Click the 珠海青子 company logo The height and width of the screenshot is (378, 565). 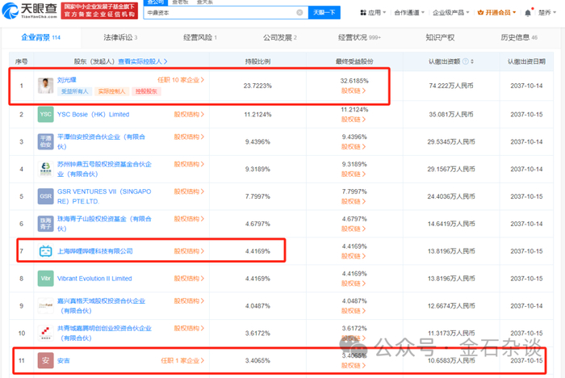click(x=45, y=224)
